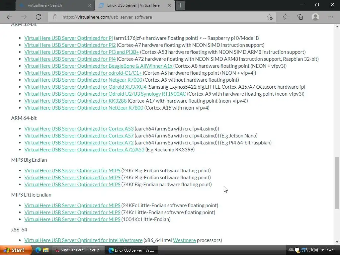Download MIPS 74Kf Big-Endian hardware server

tap(72, 184)
